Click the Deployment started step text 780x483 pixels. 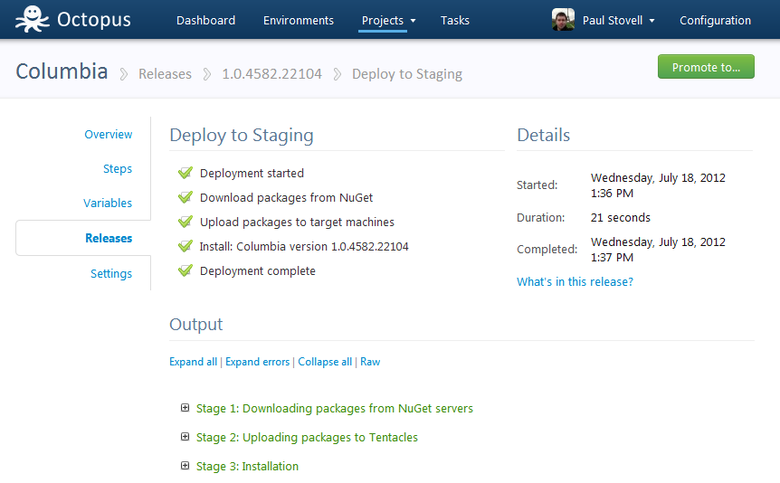point(252,173)
